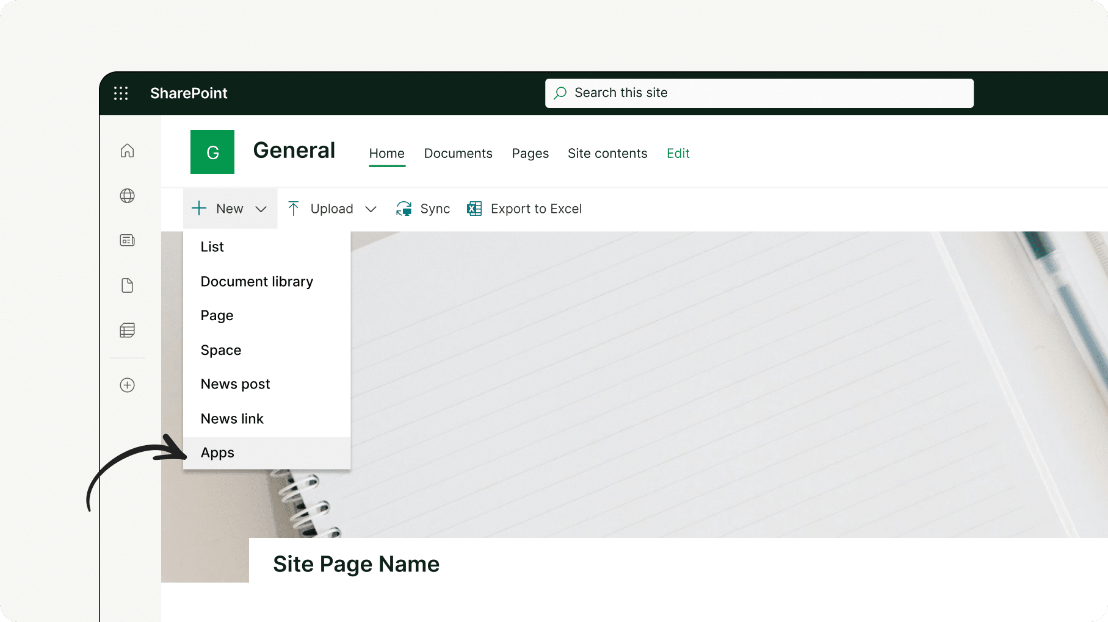Click the plus icon beside New

point(199,209)
